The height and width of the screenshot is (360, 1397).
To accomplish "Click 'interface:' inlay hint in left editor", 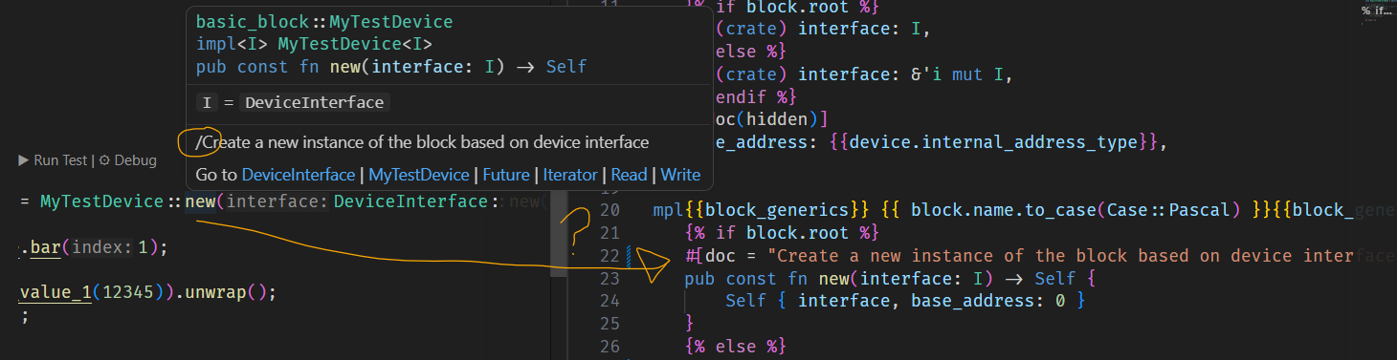I will pyautogui.click(x=277, y=201).
